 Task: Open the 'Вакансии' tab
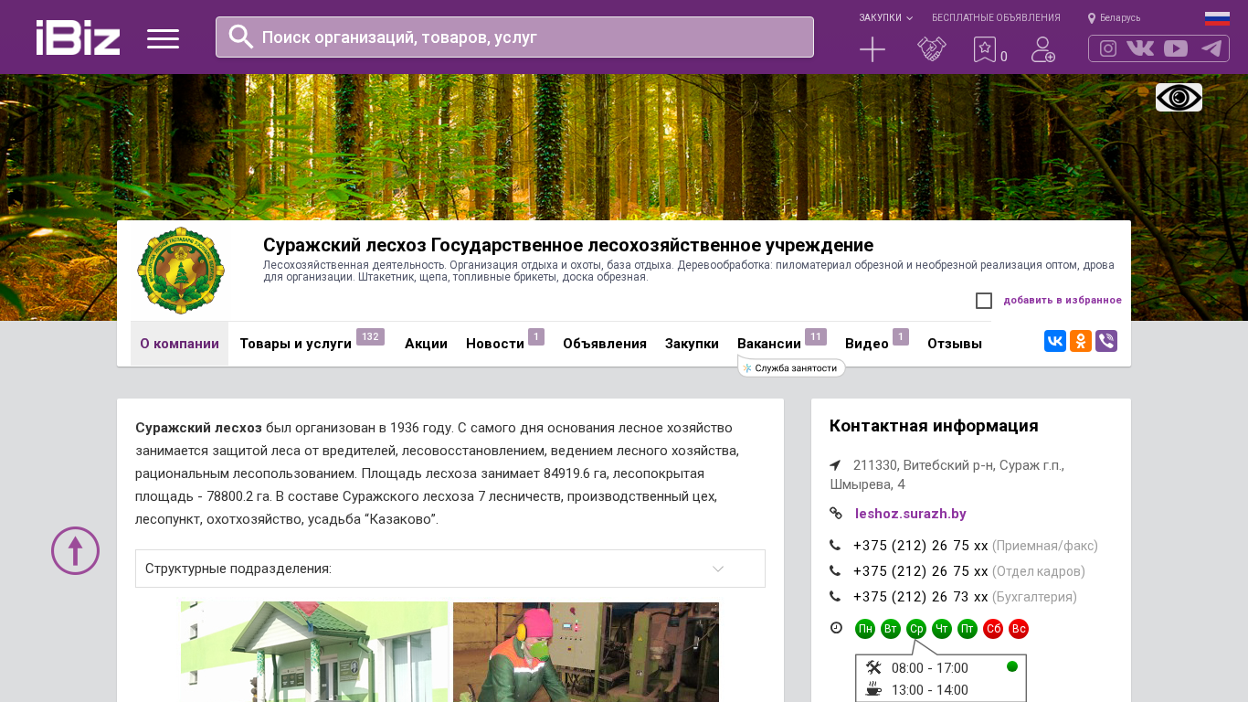click(x=768, y=344)
